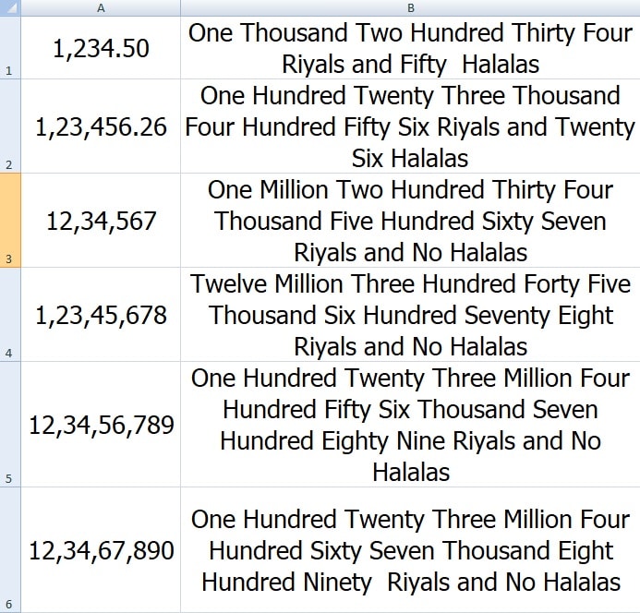Image resolution: width=640 pixels, height=613 pixels.
Task: Click cell containing 1,23,45,678
Action: click(x=101, y=315)
